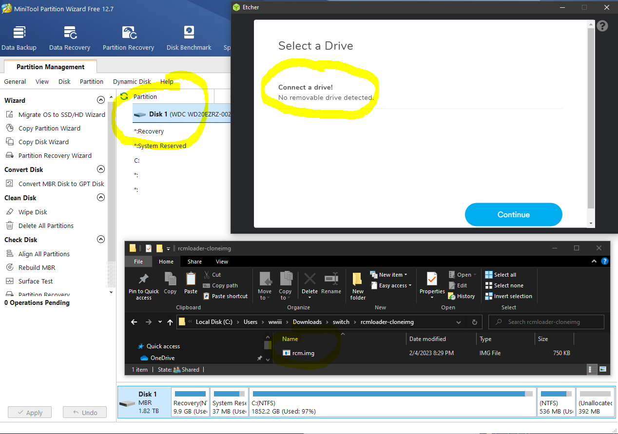Open Disk menu in MiniTool
The height and width of the screenshot is (434, 618).
65,81
